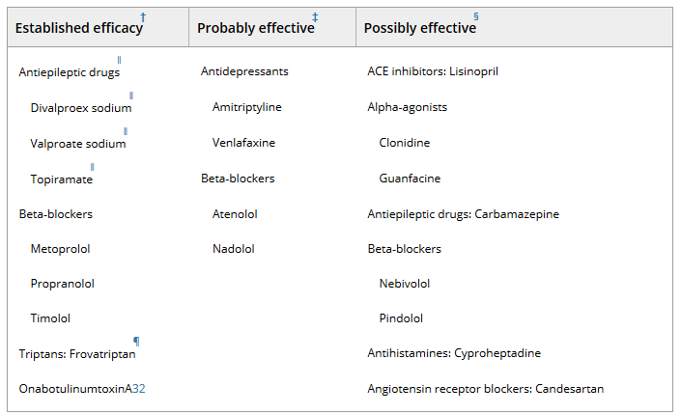681x414 pixels.
Task: Select Nadolol in the Probably effective column
Action: coord(234,249)
